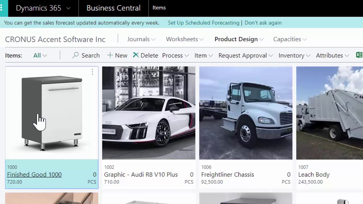
Task: Click the Search magnifier icon
Action: [x=75, y=55]
